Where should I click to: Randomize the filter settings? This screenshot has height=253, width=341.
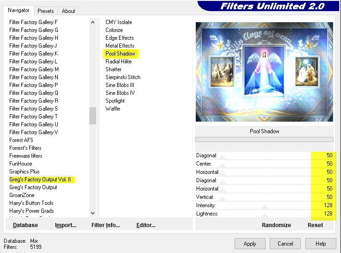[x=276, y=225]
